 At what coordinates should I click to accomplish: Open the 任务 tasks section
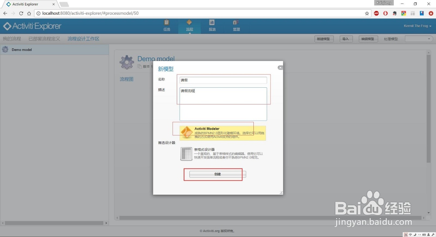[167, 25]
